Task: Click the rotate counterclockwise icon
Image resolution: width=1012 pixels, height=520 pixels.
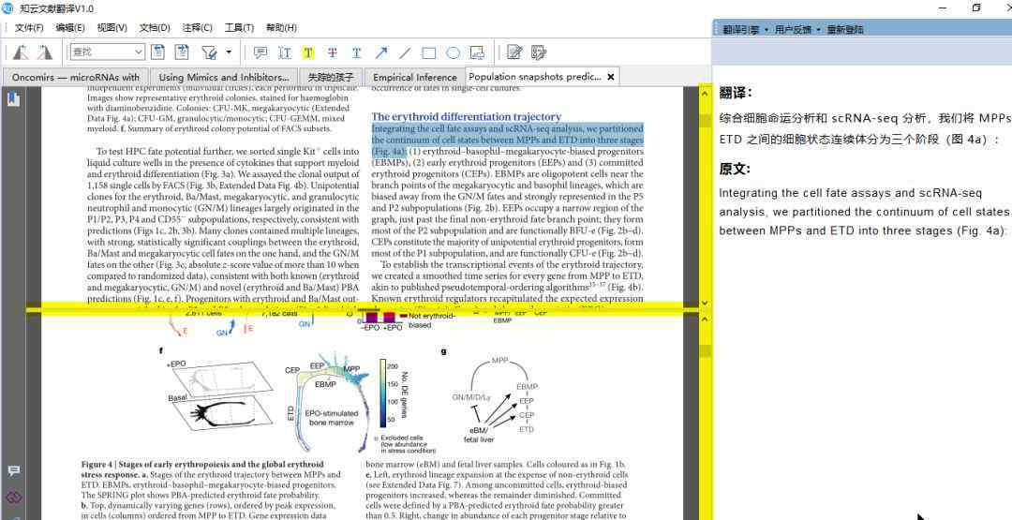Action: pos(20,52)
